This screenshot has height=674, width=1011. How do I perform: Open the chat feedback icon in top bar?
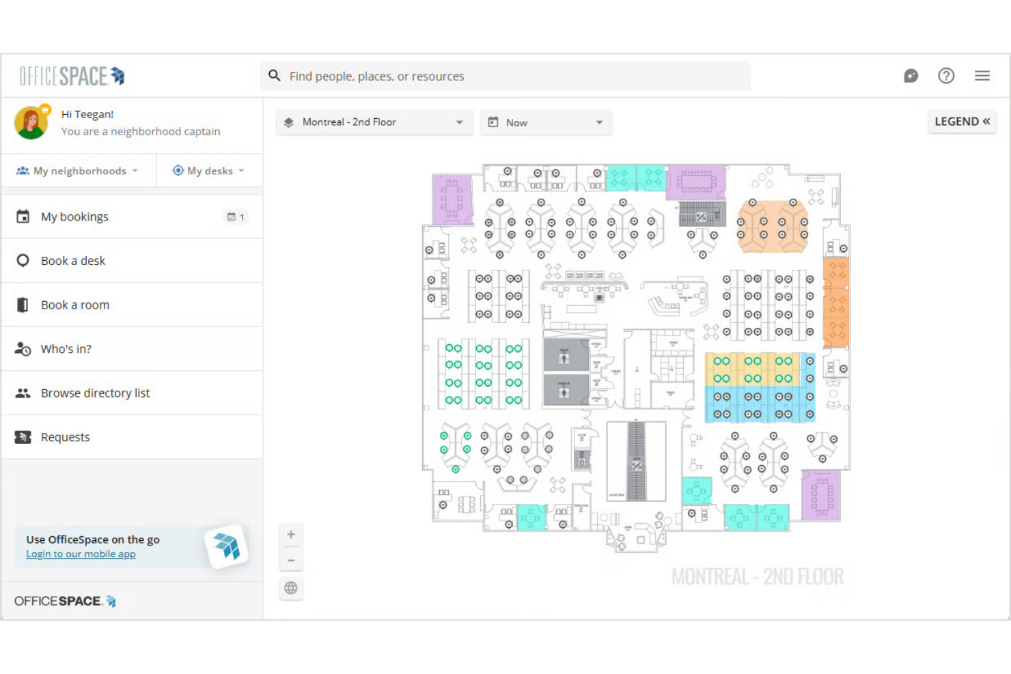pos(911,76)
